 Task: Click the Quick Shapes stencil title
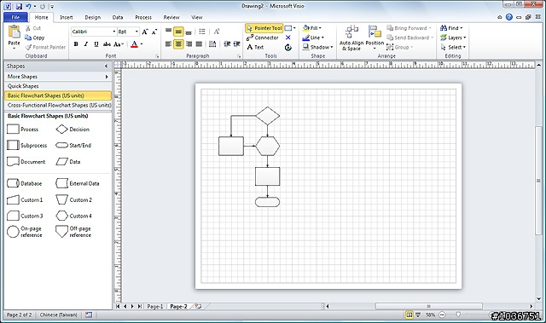[58, 86]
